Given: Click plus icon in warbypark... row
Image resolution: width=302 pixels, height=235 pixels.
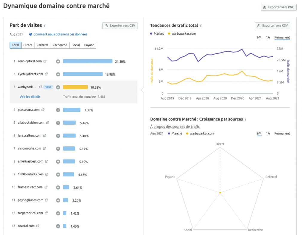Looking at the screenshot, I should point(58,87).
